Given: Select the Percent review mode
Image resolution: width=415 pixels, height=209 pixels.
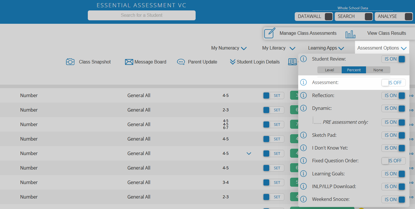Looking at the screenshot, I should (x=354, y=70).
